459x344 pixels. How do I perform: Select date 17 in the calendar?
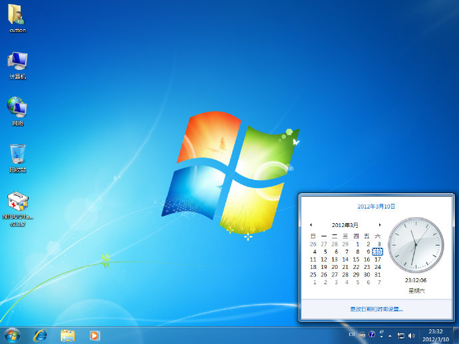pos(378,259)
